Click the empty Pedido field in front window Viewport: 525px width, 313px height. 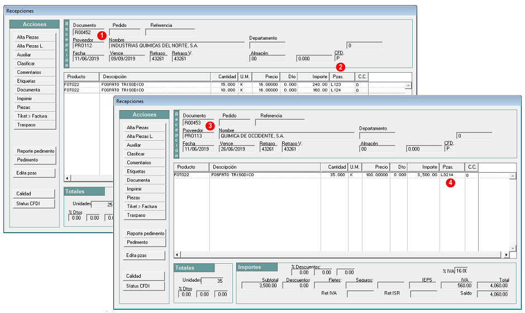235,123
